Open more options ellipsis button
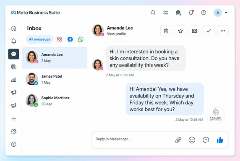 click(x=223, y=31)
